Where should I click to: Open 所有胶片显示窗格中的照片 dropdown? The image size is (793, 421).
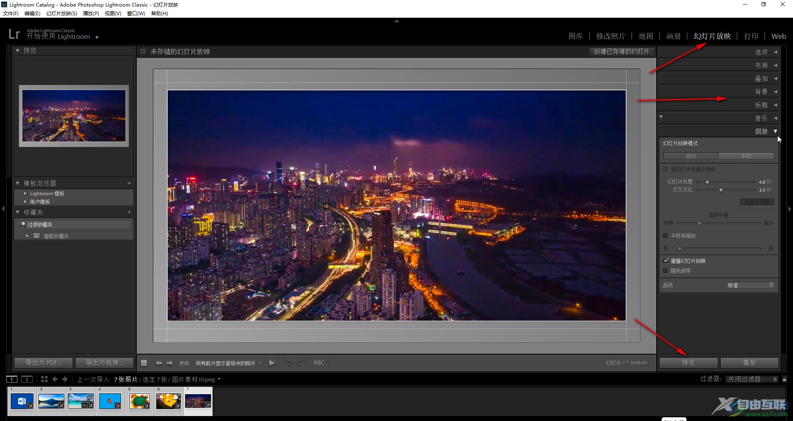229,363
